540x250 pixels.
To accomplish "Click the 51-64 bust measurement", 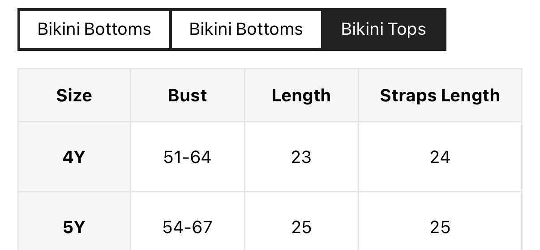I will [188, 157].
